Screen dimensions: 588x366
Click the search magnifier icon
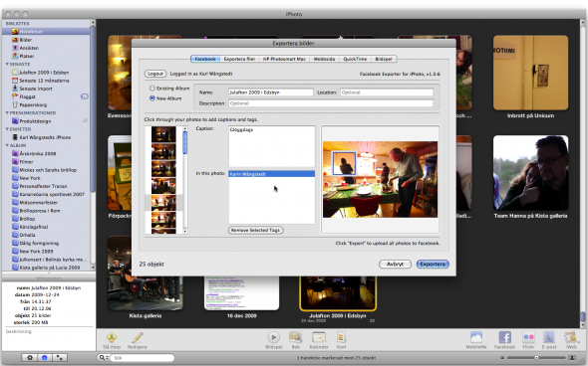click(x=102, y=358)
